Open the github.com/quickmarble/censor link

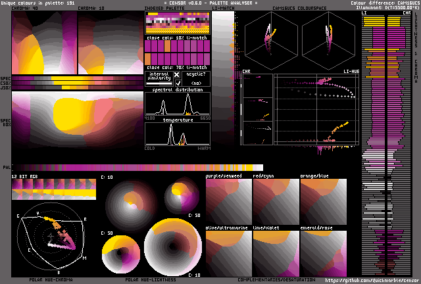coord(372,280)
